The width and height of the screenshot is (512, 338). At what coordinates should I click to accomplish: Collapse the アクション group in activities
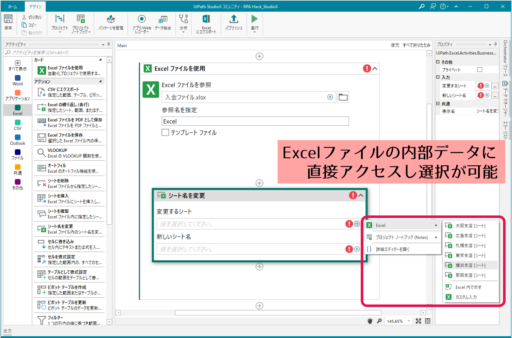point(100,81)
